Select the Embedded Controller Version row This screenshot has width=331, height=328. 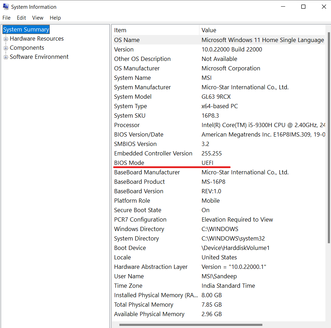(219, 153)
